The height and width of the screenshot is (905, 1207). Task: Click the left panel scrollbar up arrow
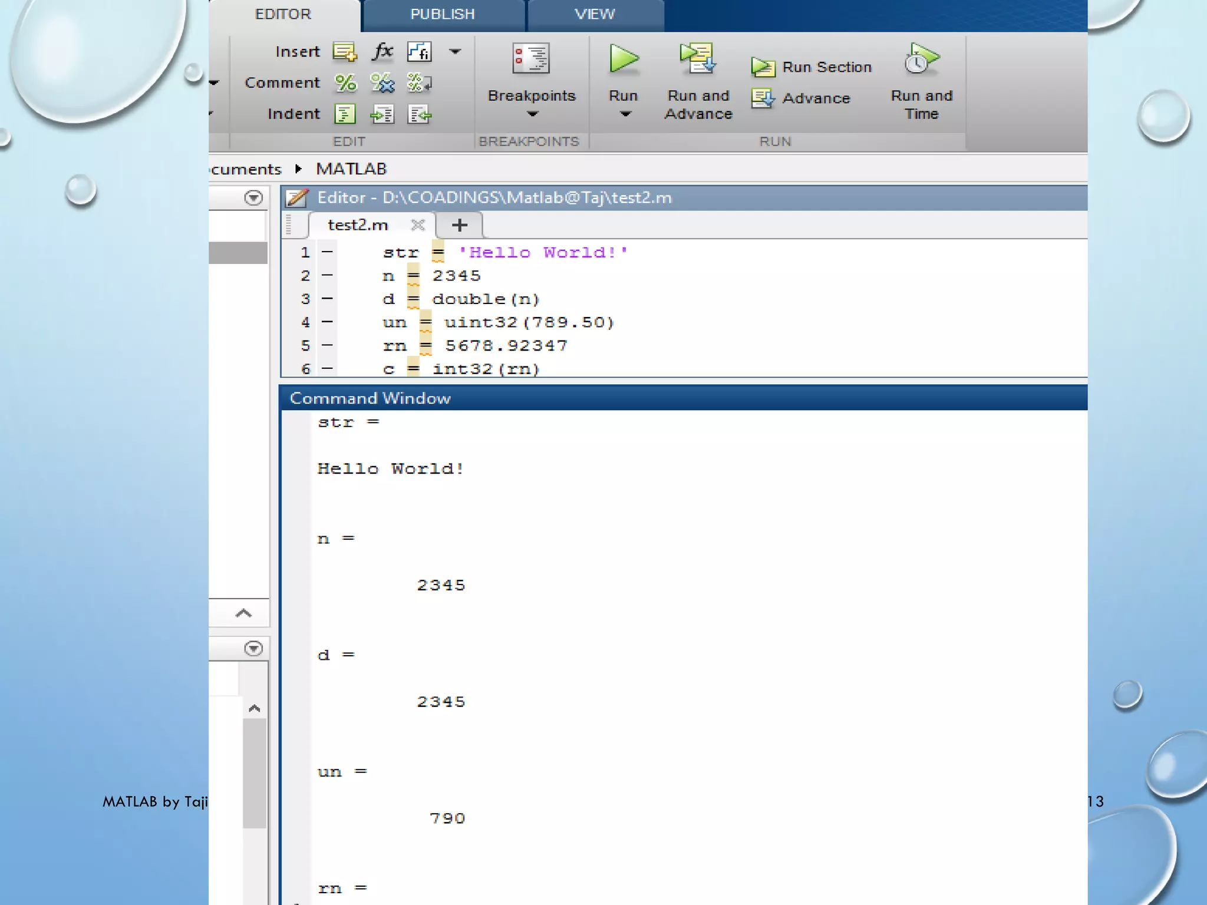pyautogui.click(x=255, y=709)
